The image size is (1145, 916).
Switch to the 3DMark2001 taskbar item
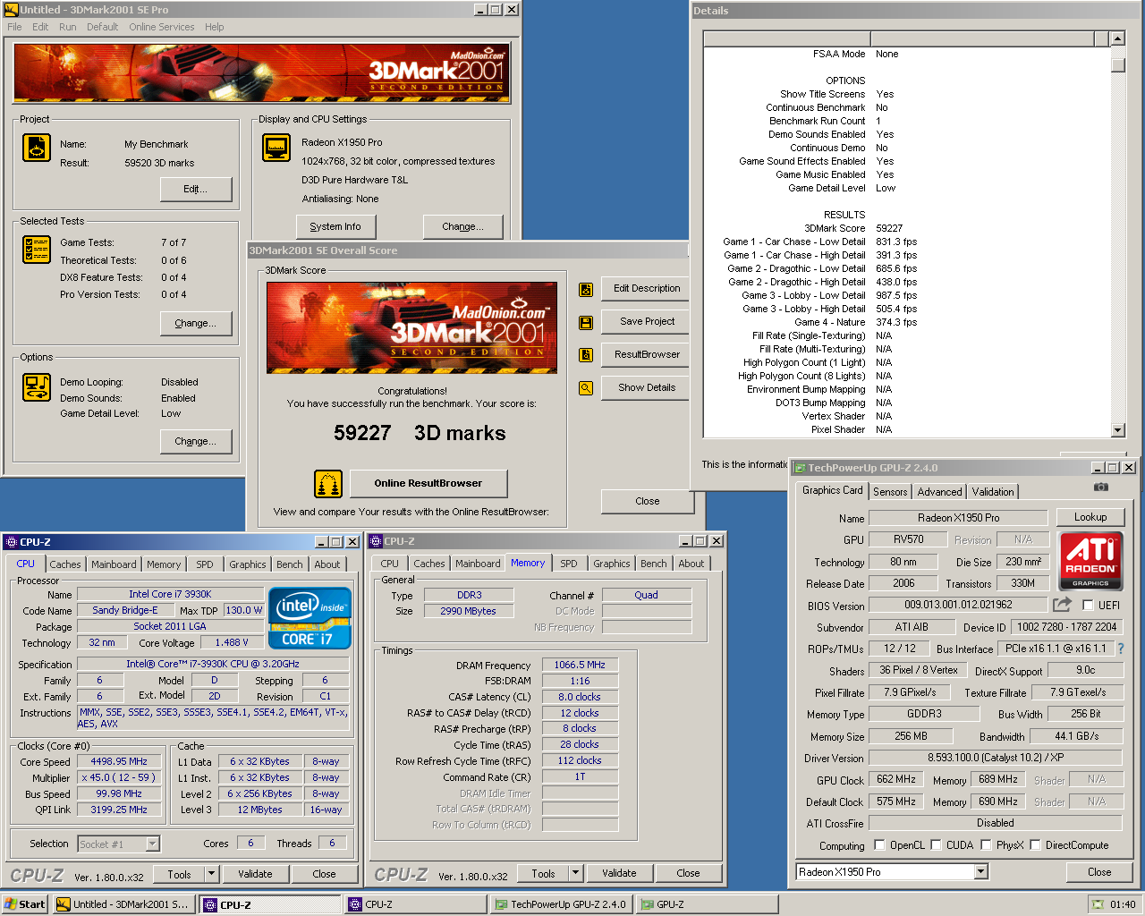(123, 904)
